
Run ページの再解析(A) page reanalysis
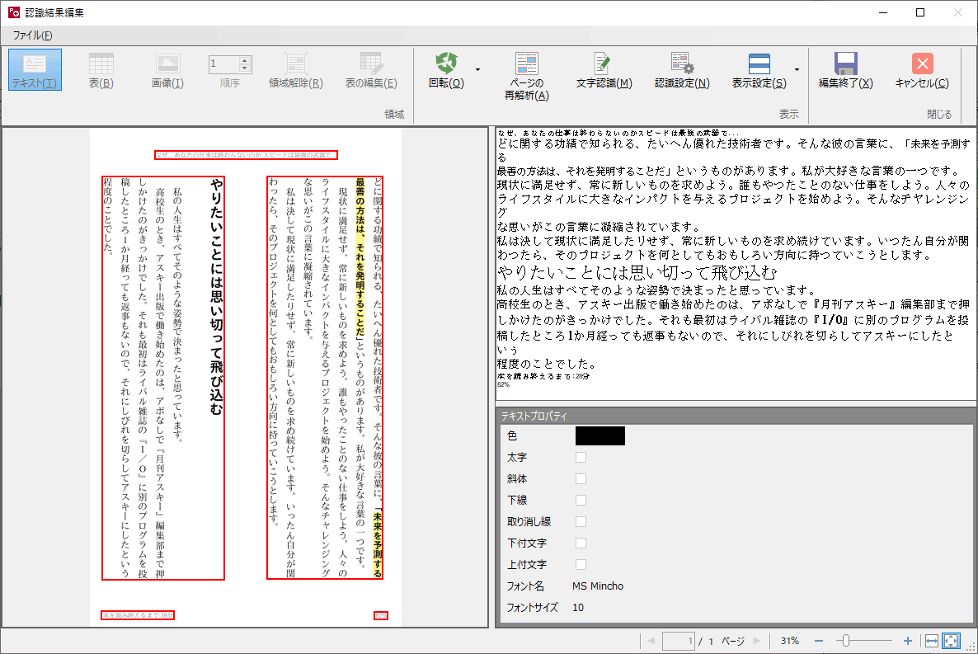point(526,76)
